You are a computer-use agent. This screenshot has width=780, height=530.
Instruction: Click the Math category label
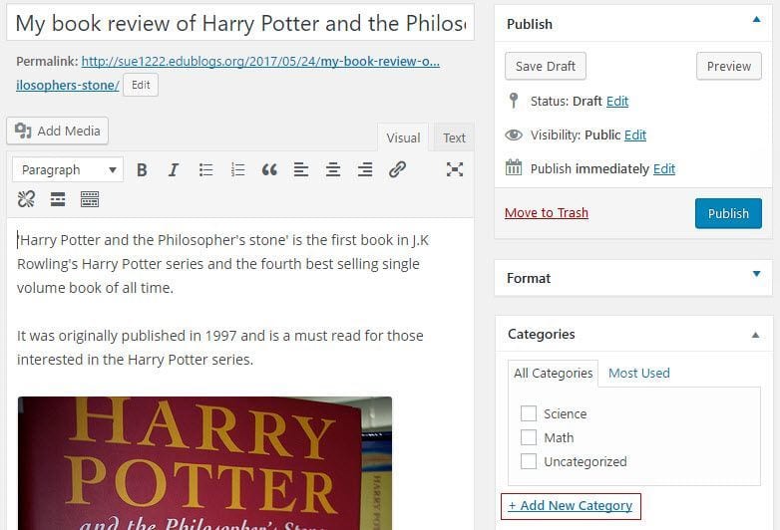point(559,437)
